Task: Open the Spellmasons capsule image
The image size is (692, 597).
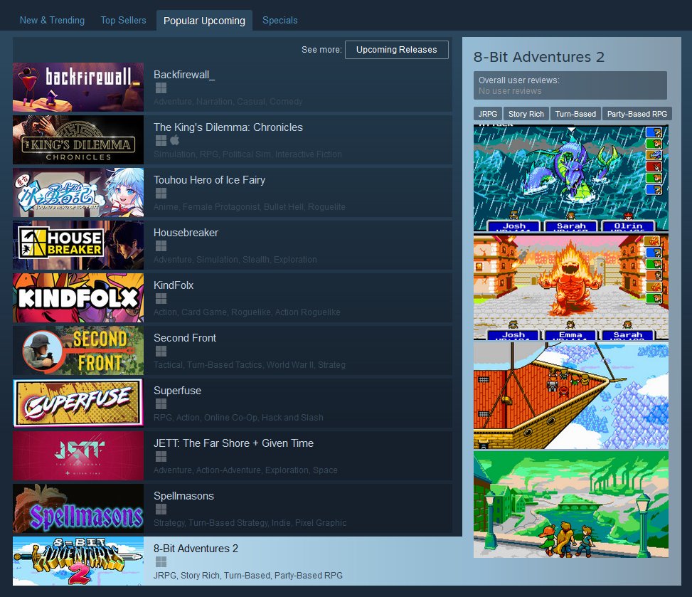Action: [x=78, y=508]
